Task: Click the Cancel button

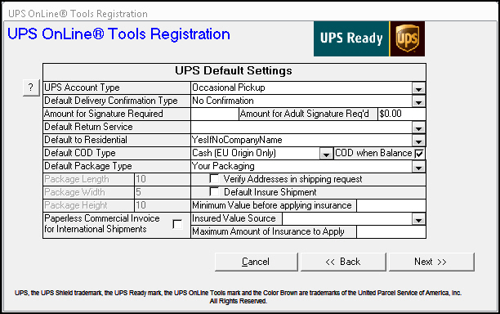Action: [256, 262]
